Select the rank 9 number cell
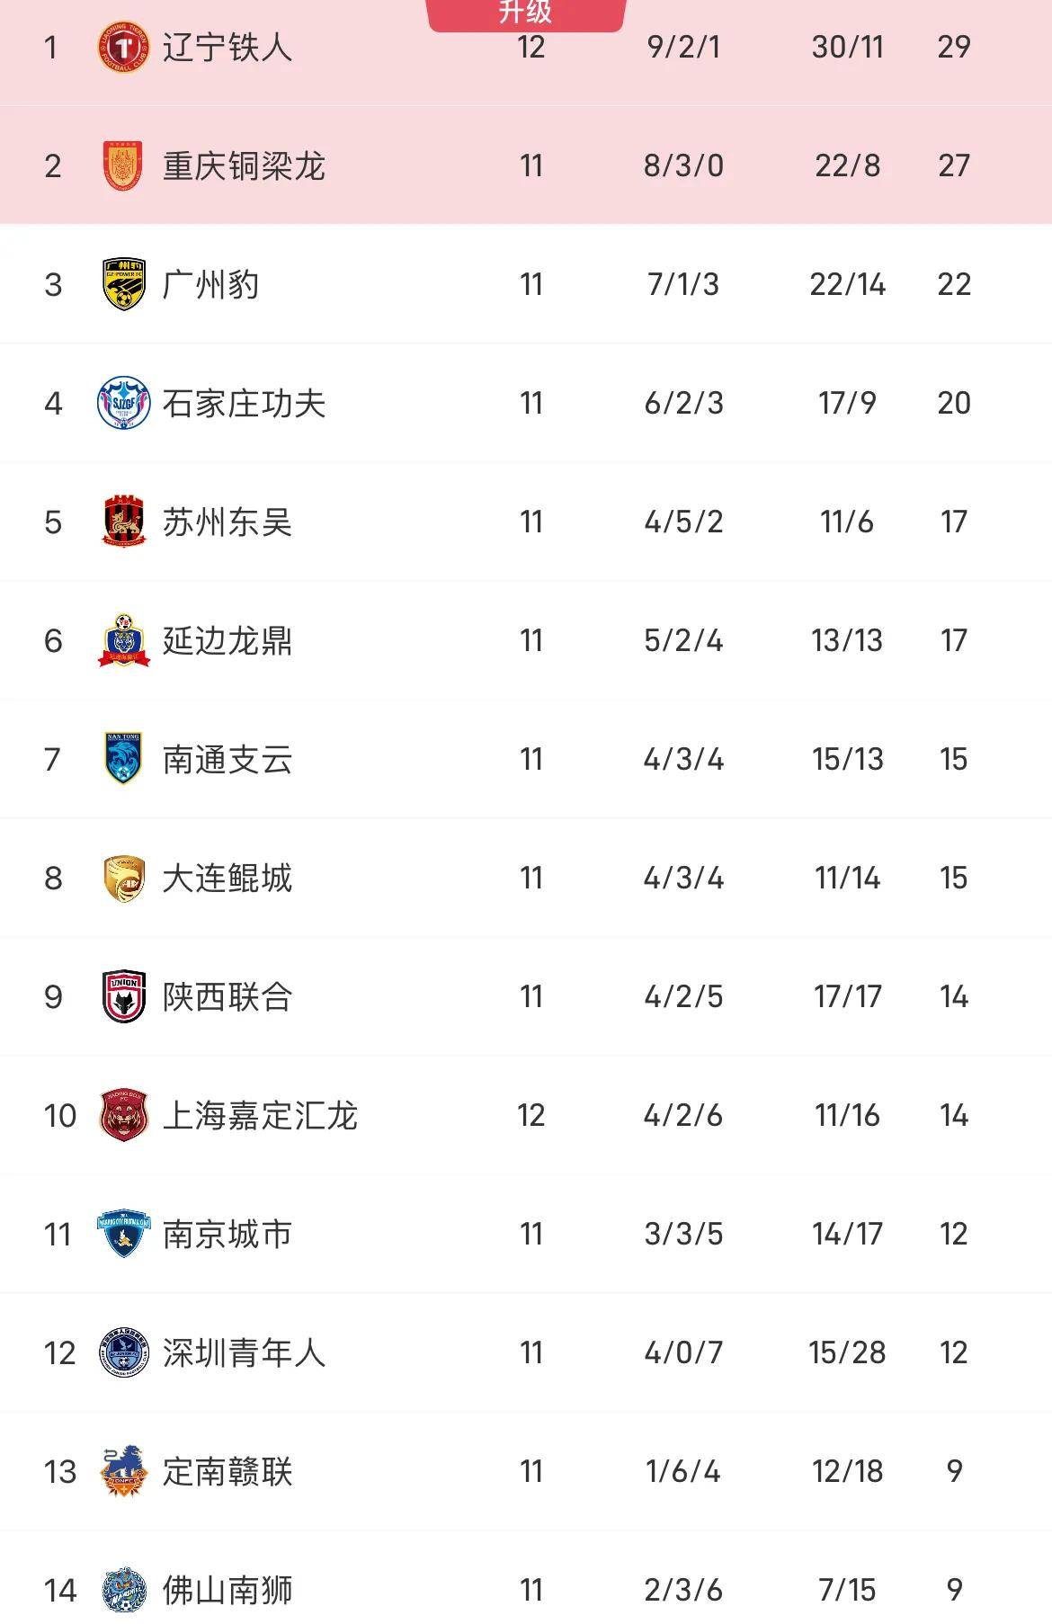 coord(53,997)
